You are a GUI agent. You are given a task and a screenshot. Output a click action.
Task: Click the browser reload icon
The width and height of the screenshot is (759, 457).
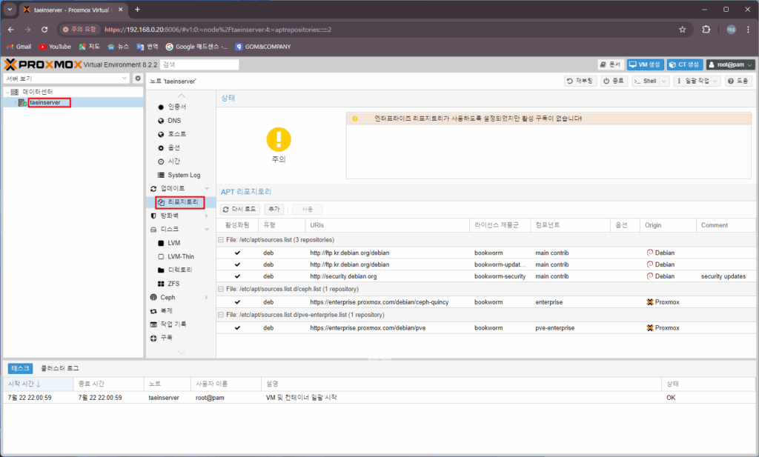[x=44, y=30]
